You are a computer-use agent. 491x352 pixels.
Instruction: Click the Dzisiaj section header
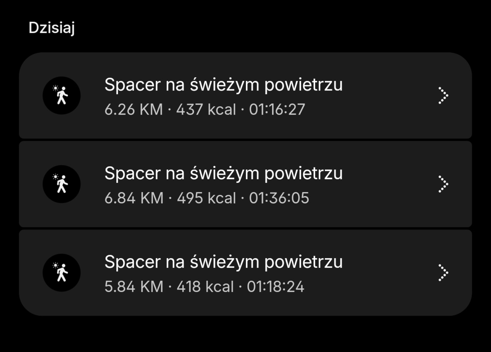[52, 28]
